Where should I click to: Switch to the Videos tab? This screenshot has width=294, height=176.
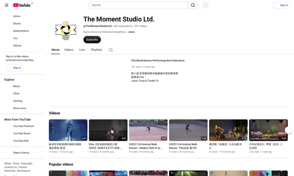(x=69, y=50)
